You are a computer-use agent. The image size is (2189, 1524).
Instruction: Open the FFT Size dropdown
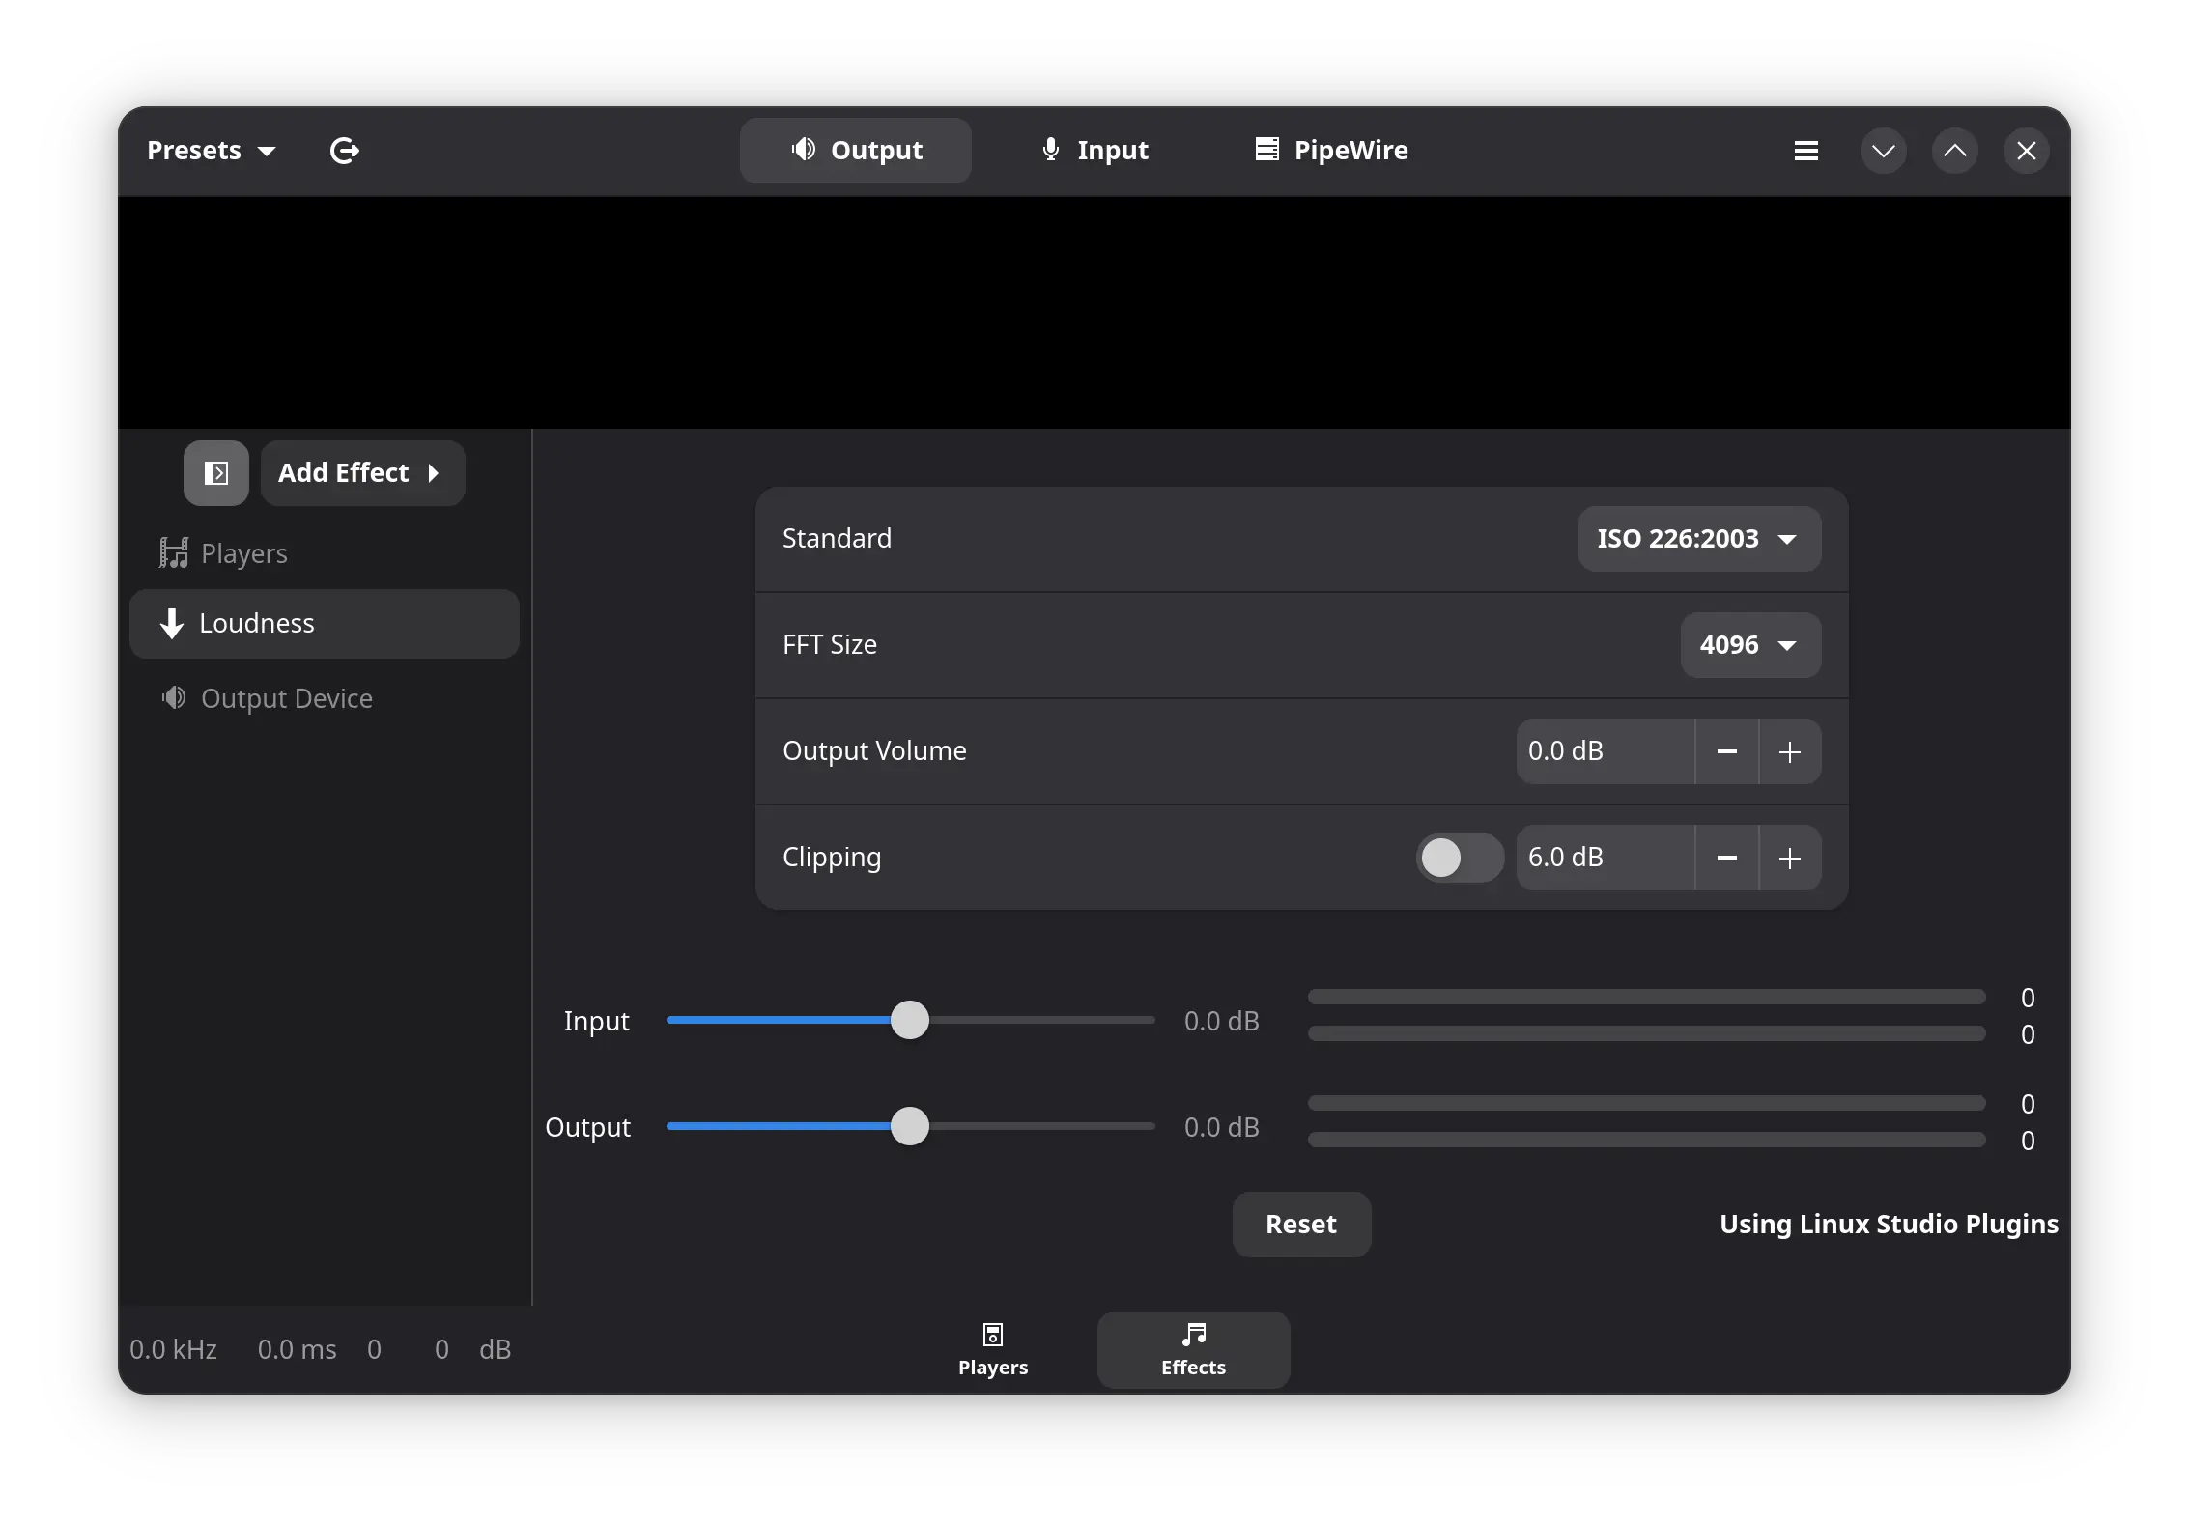point(1749,644)
